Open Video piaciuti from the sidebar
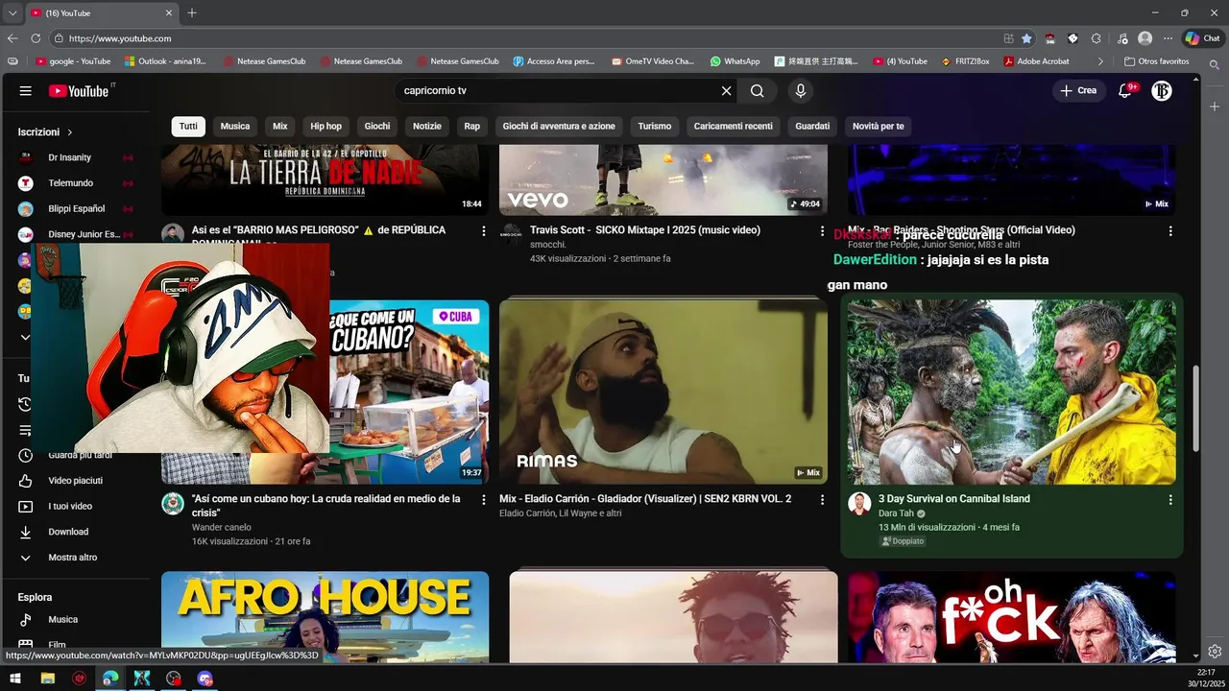This screenshot has width=1229, height=691. pyautogui.click(x=77, y=481)
